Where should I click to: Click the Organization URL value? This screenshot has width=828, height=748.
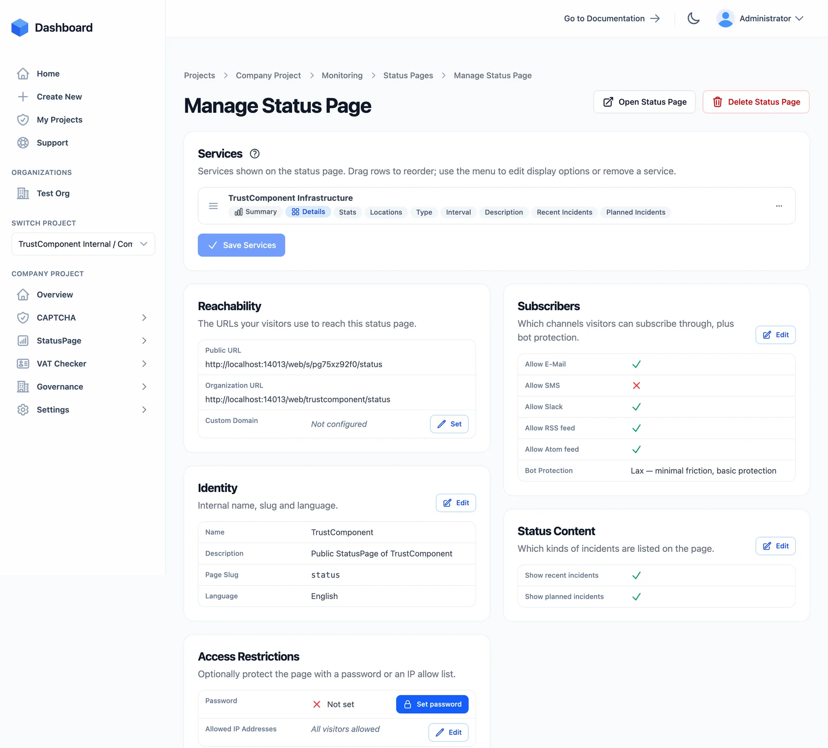pos(298,400)
